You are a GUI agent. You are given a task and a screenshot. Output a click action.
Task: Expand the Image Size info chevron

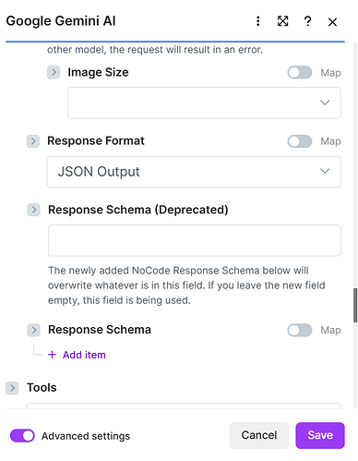pyautogui.click(x=54, y=72)
